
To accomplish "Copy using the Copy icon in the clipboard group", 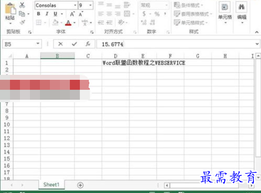I will click(x=22, y=13).
